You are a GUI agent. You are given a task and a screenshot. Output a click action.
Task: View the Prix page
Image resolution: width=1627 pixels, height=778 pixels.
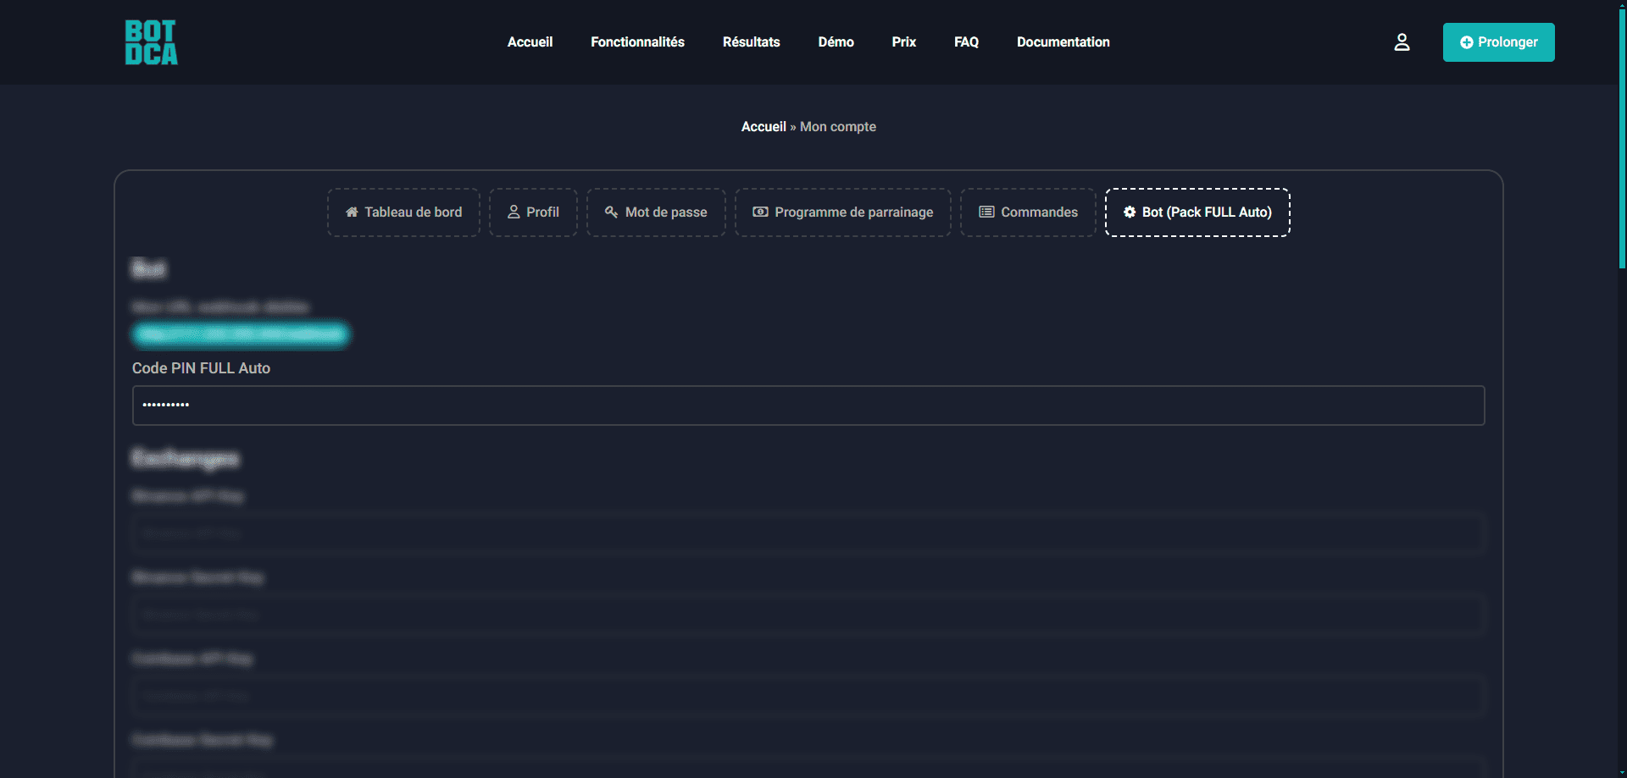tap(903, 42)
